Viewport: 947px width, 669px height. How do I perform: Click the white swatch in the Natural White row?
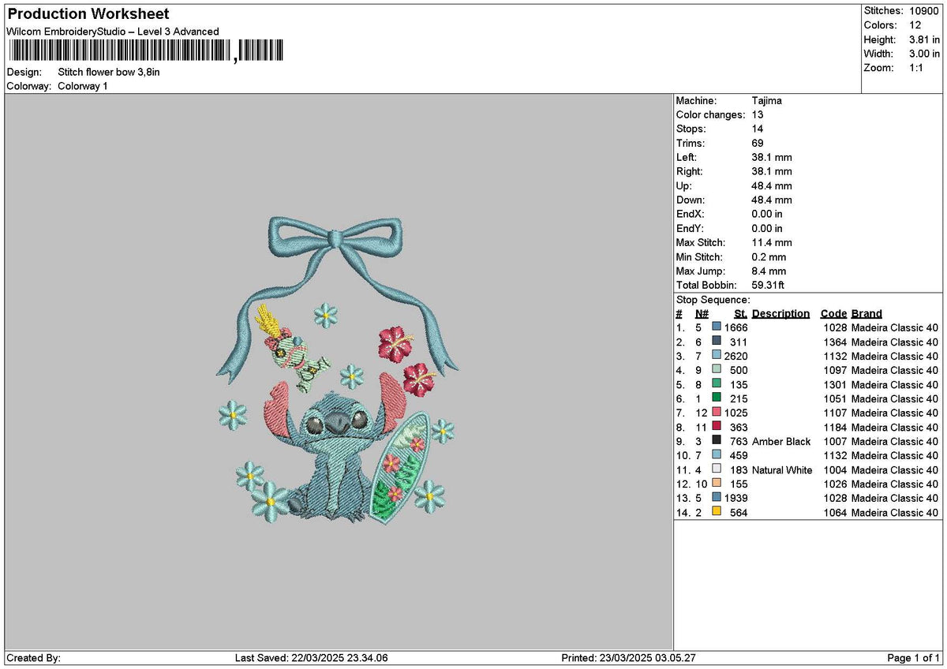coord(717,469)
